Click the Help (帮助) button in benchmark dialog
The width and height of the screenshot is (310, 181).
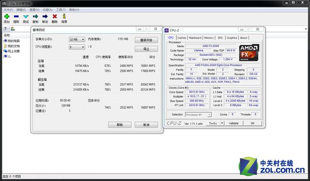tap(120, 125)
